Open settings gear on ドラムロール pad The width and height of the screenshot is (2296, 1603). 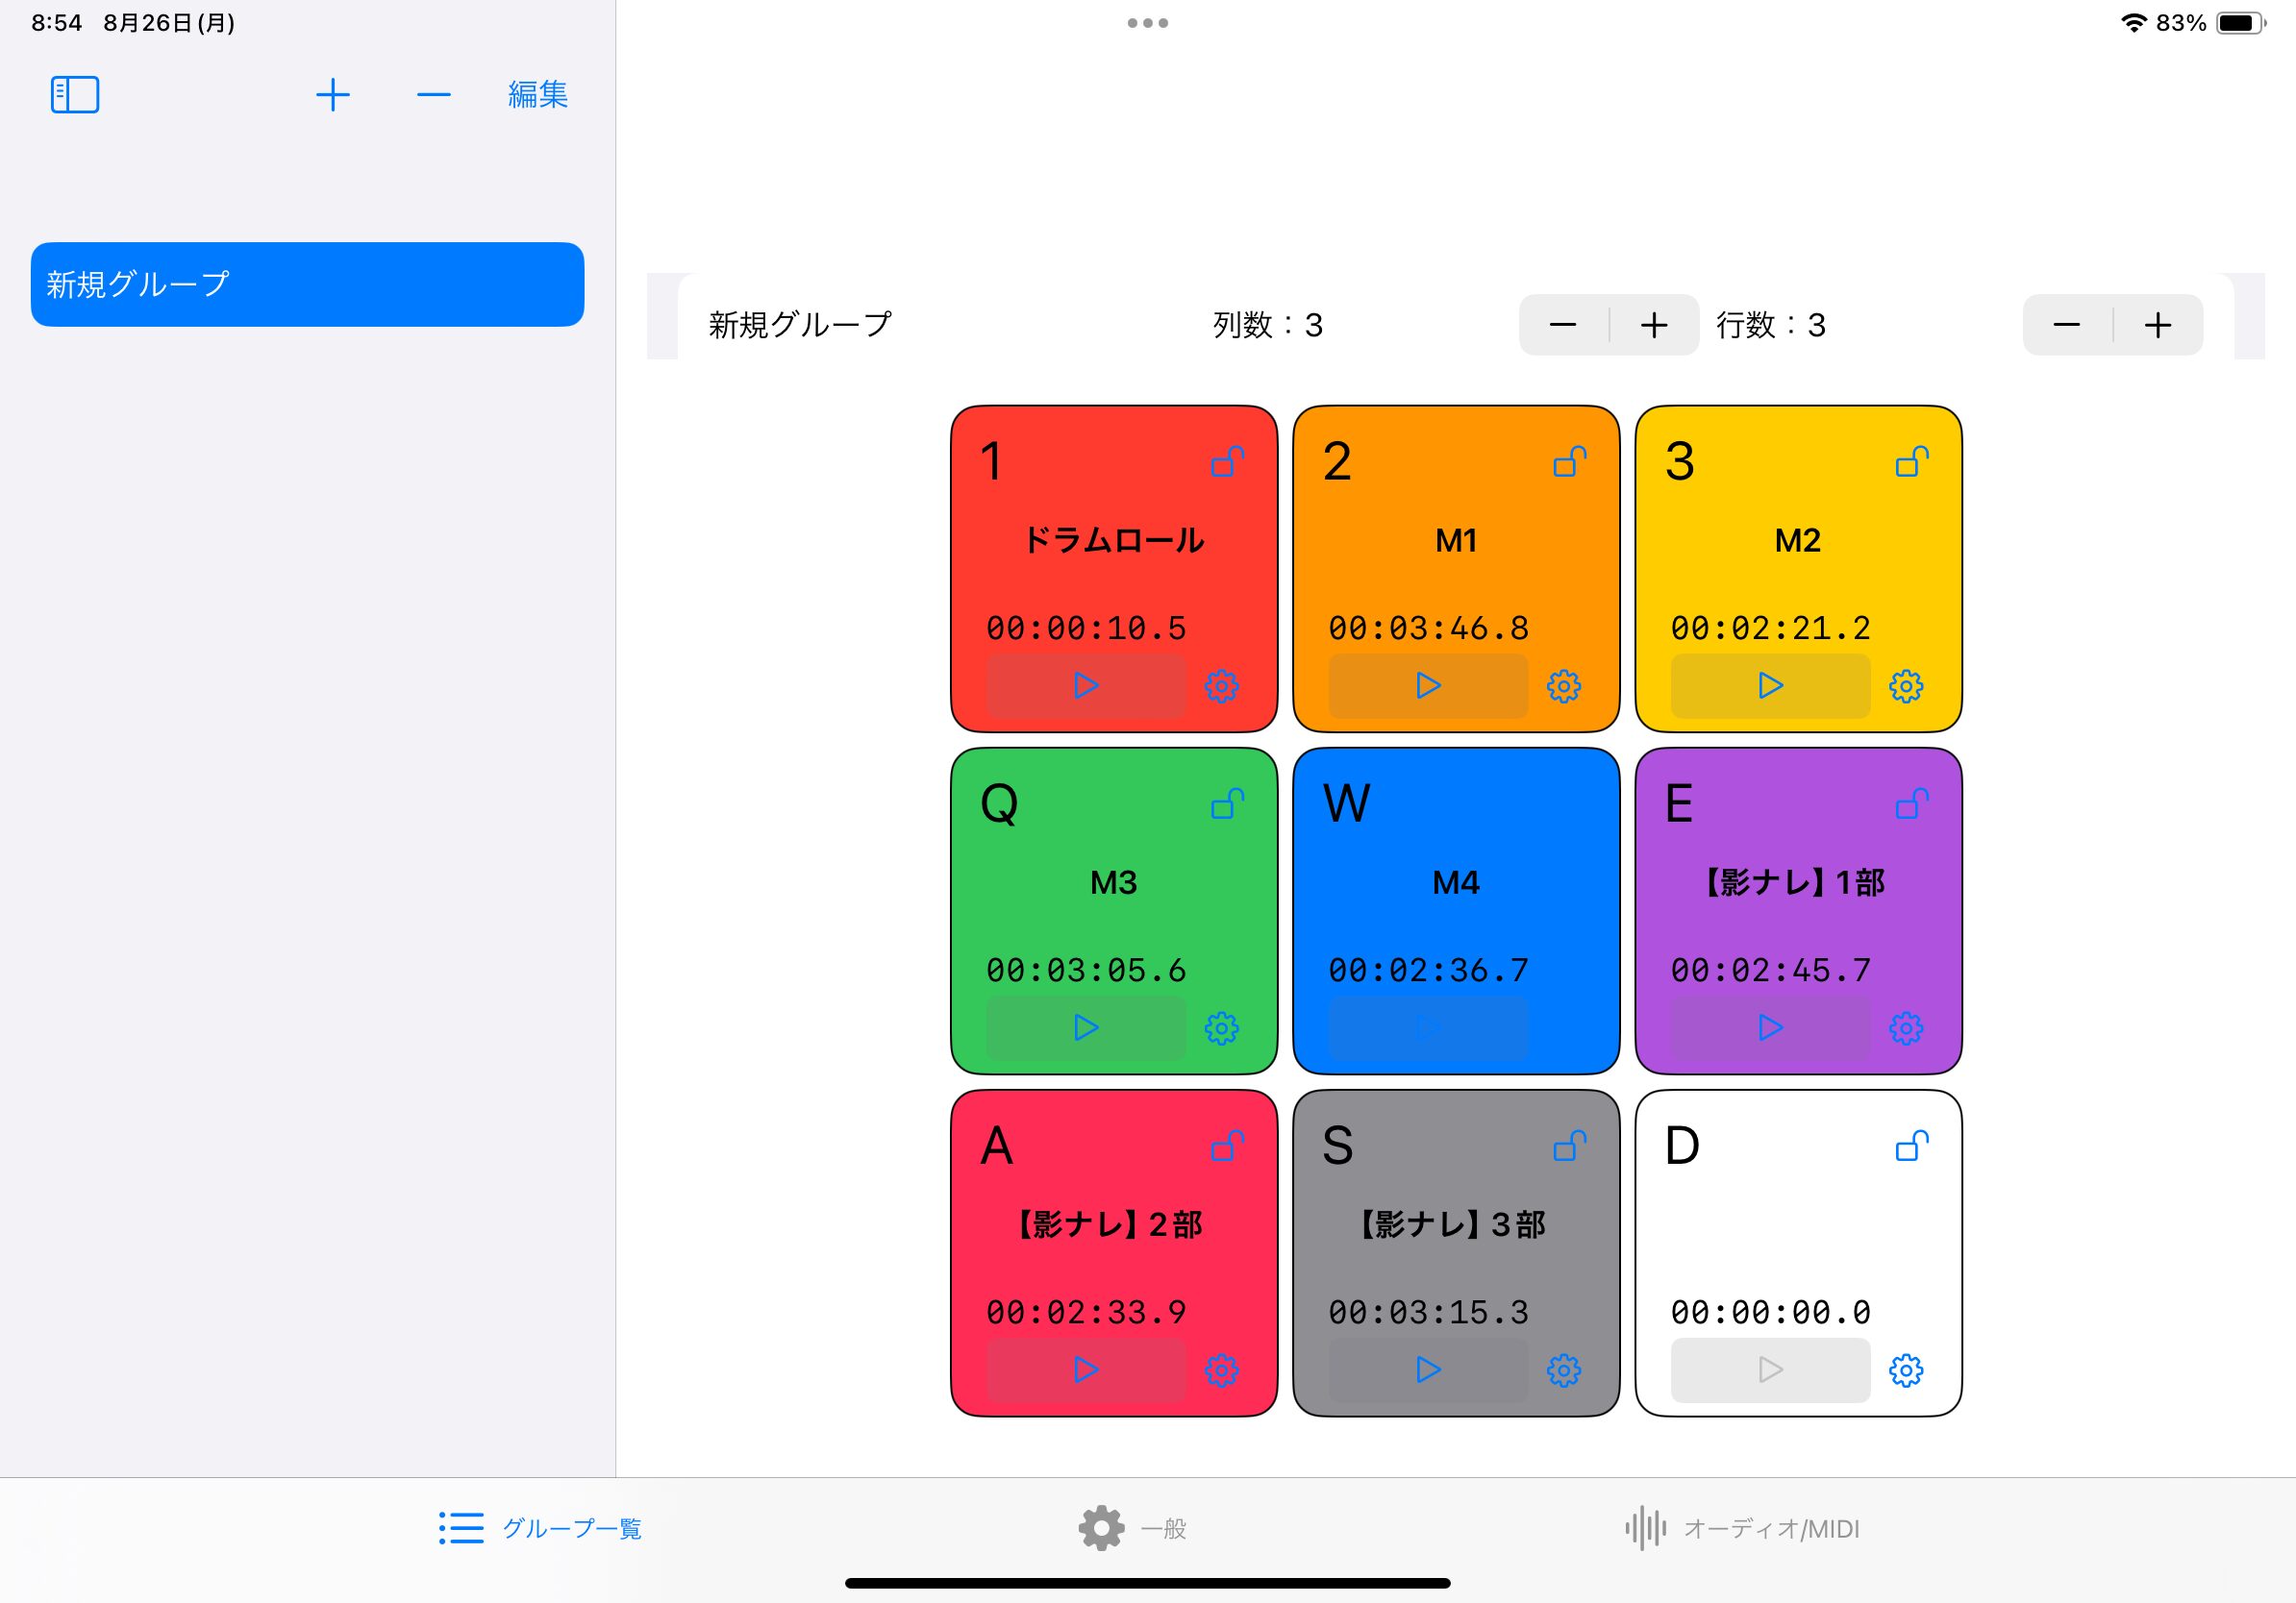point(1221,686)
